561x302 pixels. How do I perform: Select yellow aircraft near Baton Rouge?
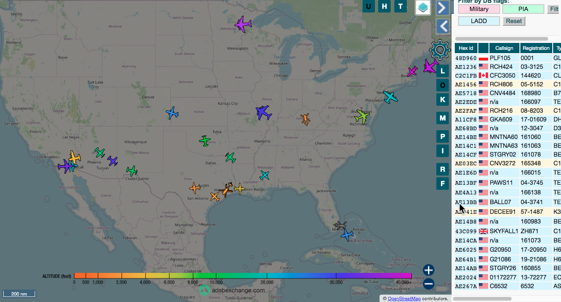point(240,188)
